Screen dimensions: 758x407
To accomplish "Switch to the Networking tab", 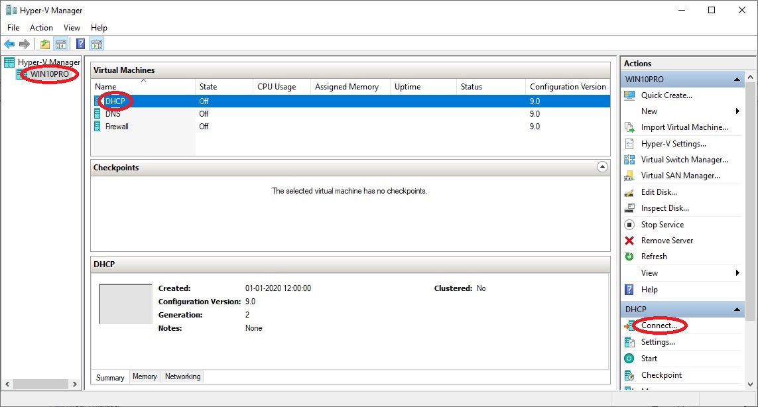I will click(x=183, y=377).
